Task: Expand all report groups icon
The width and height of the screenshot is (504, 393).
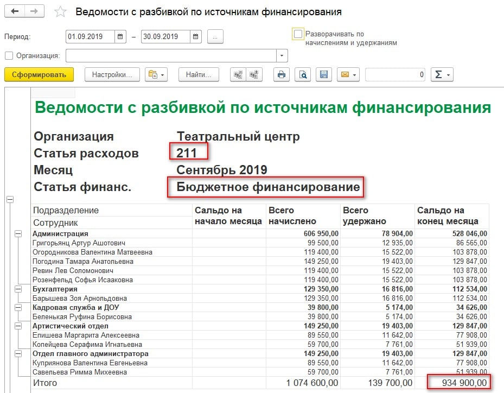Action: coord(254,74)
